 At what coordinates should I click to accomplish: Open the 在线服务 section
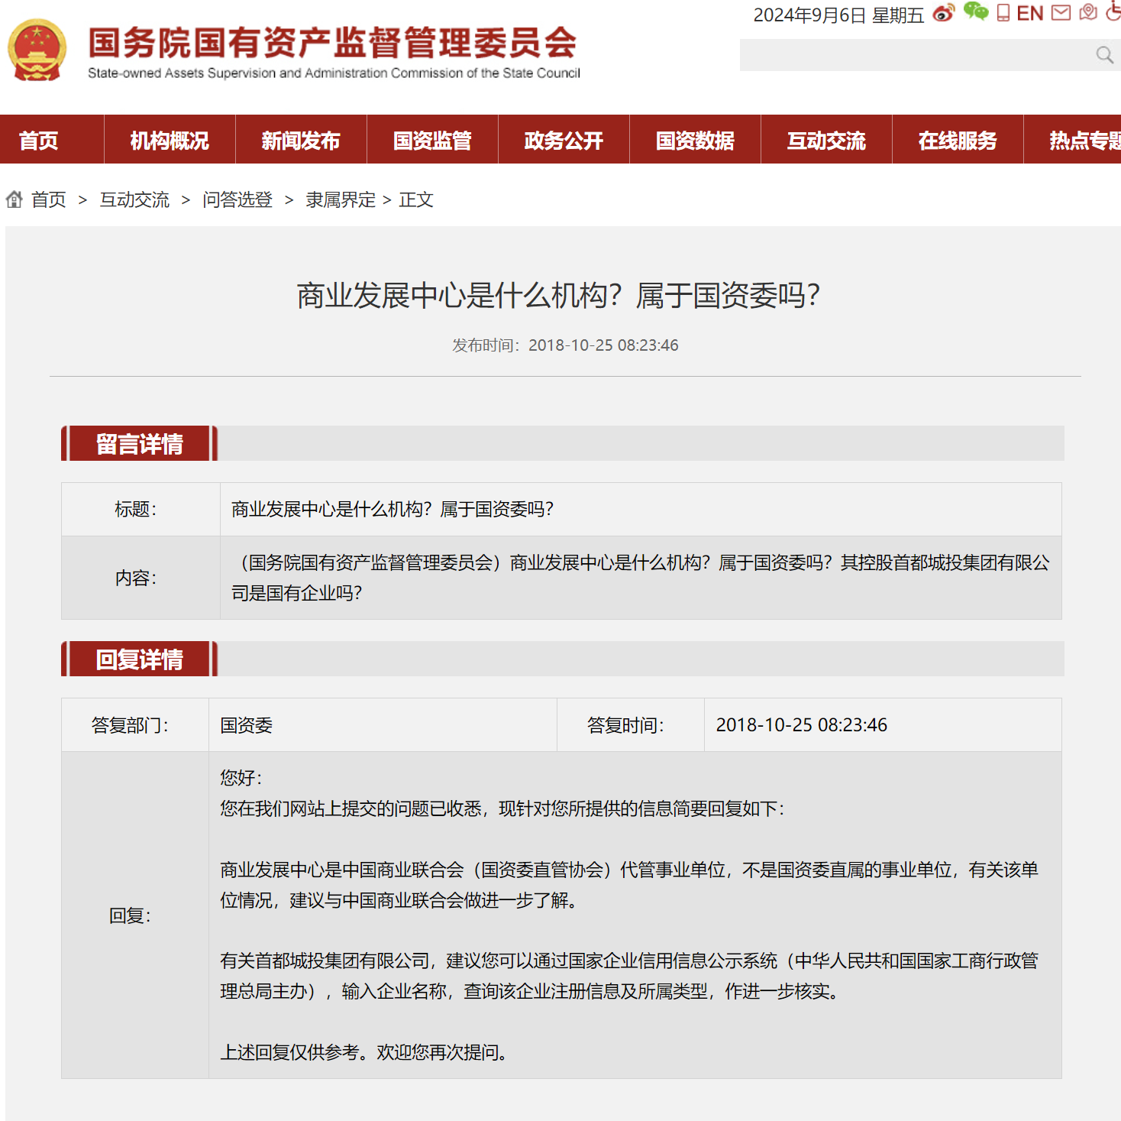click(958, 140)
